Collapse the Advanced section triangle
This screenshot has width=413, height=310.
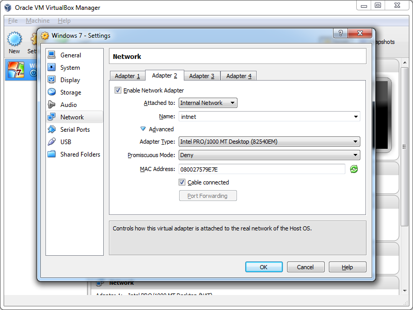pos(143,129)
